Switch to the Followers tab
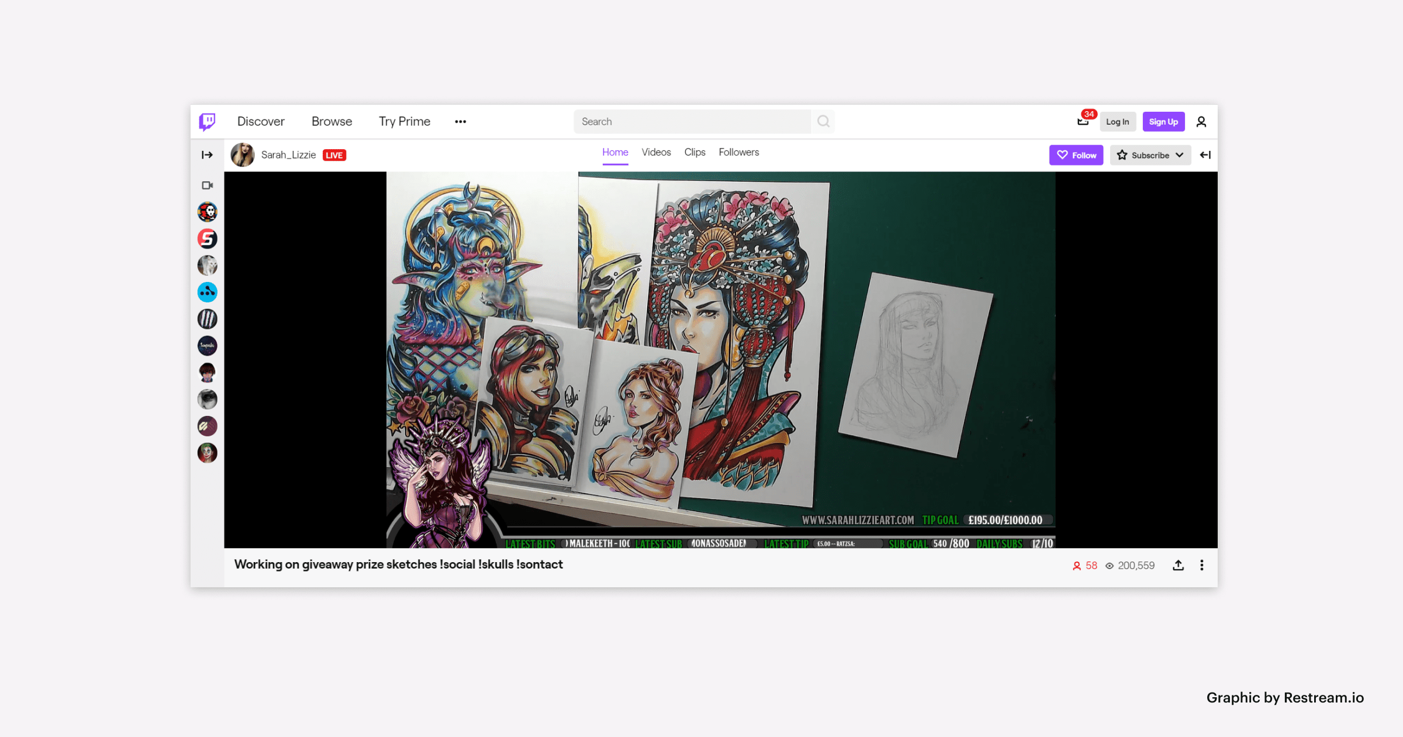 739,152
